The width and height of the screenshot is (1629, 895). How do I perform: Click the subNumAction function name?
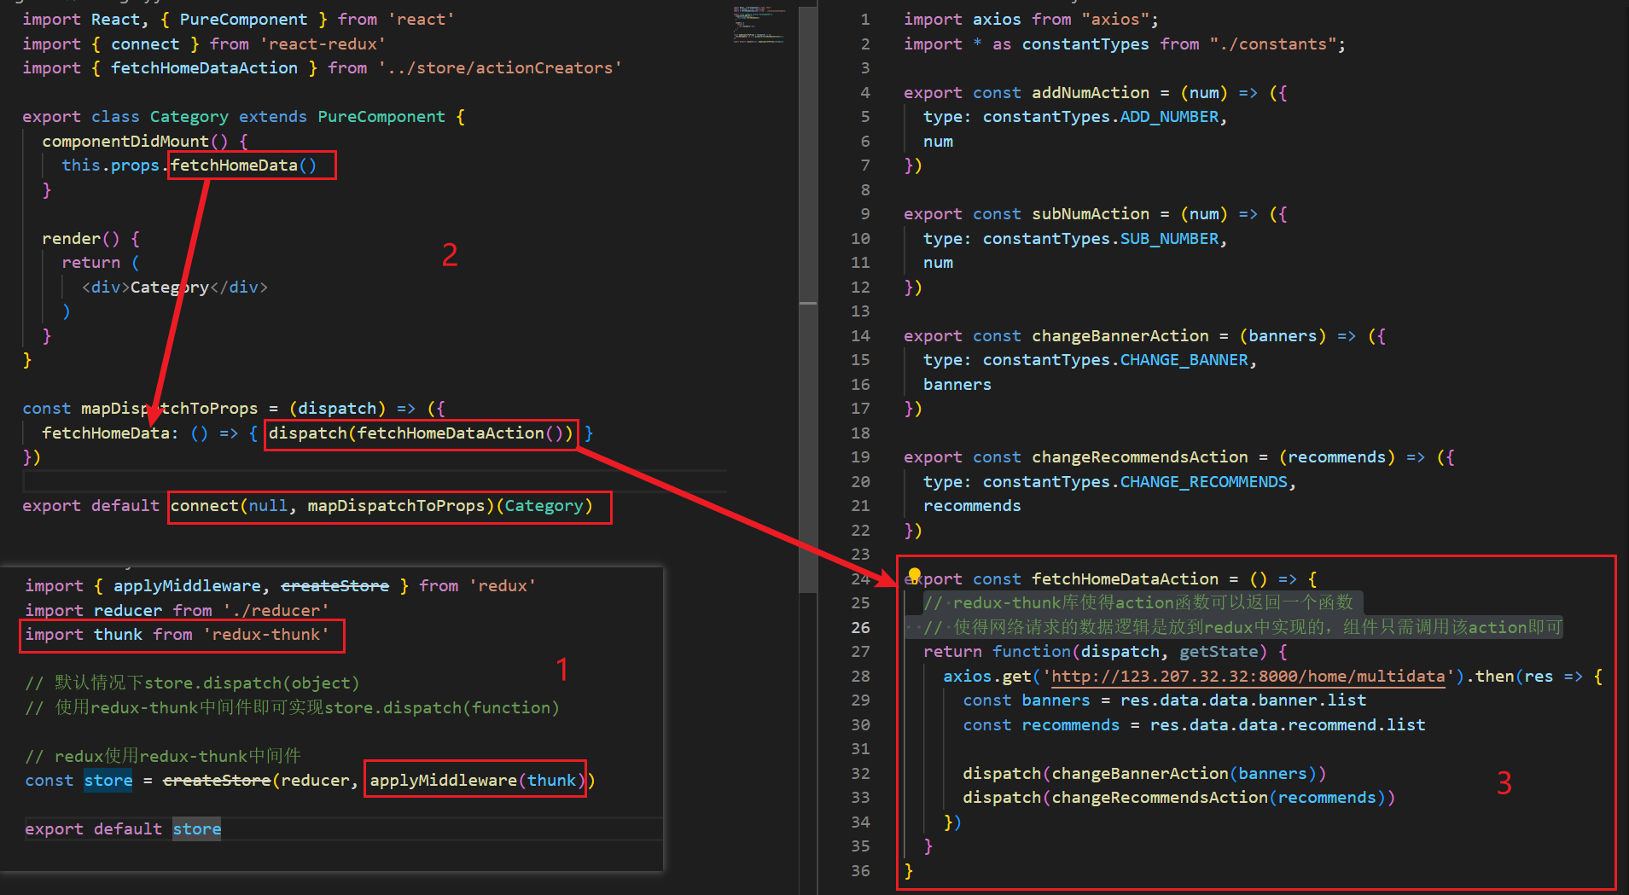pyautogui.click(x=1091, y=214)
